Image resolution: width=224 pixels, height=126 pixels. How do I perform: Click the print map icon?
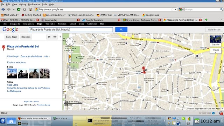point(49,37)
